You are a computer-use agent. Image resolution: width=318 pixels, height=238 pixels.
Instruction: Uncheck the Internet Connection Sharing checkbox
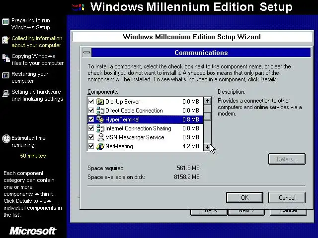tap(91, 128)
